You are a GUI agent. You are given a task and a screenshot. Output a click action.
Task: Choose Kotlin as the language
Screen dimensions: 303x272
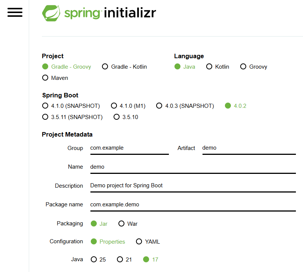[209, 66]
